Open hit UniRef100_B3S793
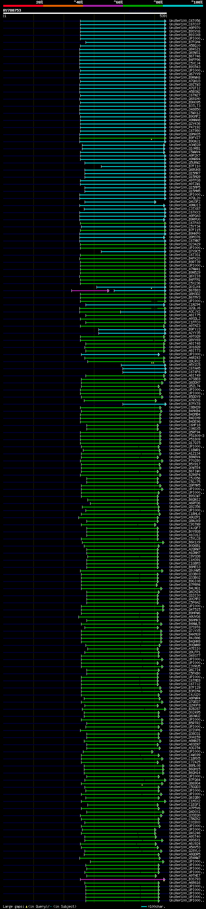The height and width of the screenshot is (909, 206). (184, 879)
